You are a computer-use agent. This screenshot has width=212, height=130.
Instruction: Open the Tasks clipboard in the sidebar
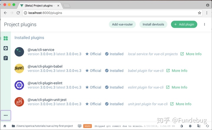point(6,58)
